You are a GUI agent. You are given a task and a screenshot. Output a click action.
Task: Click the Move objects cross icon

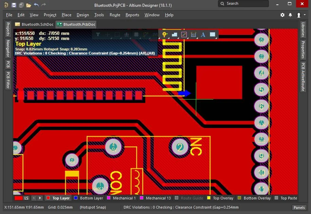point(107,35)
